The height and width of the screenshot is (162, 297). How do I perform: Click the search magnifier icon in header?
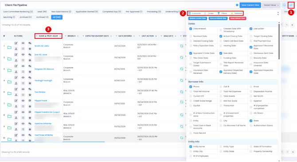284,5
